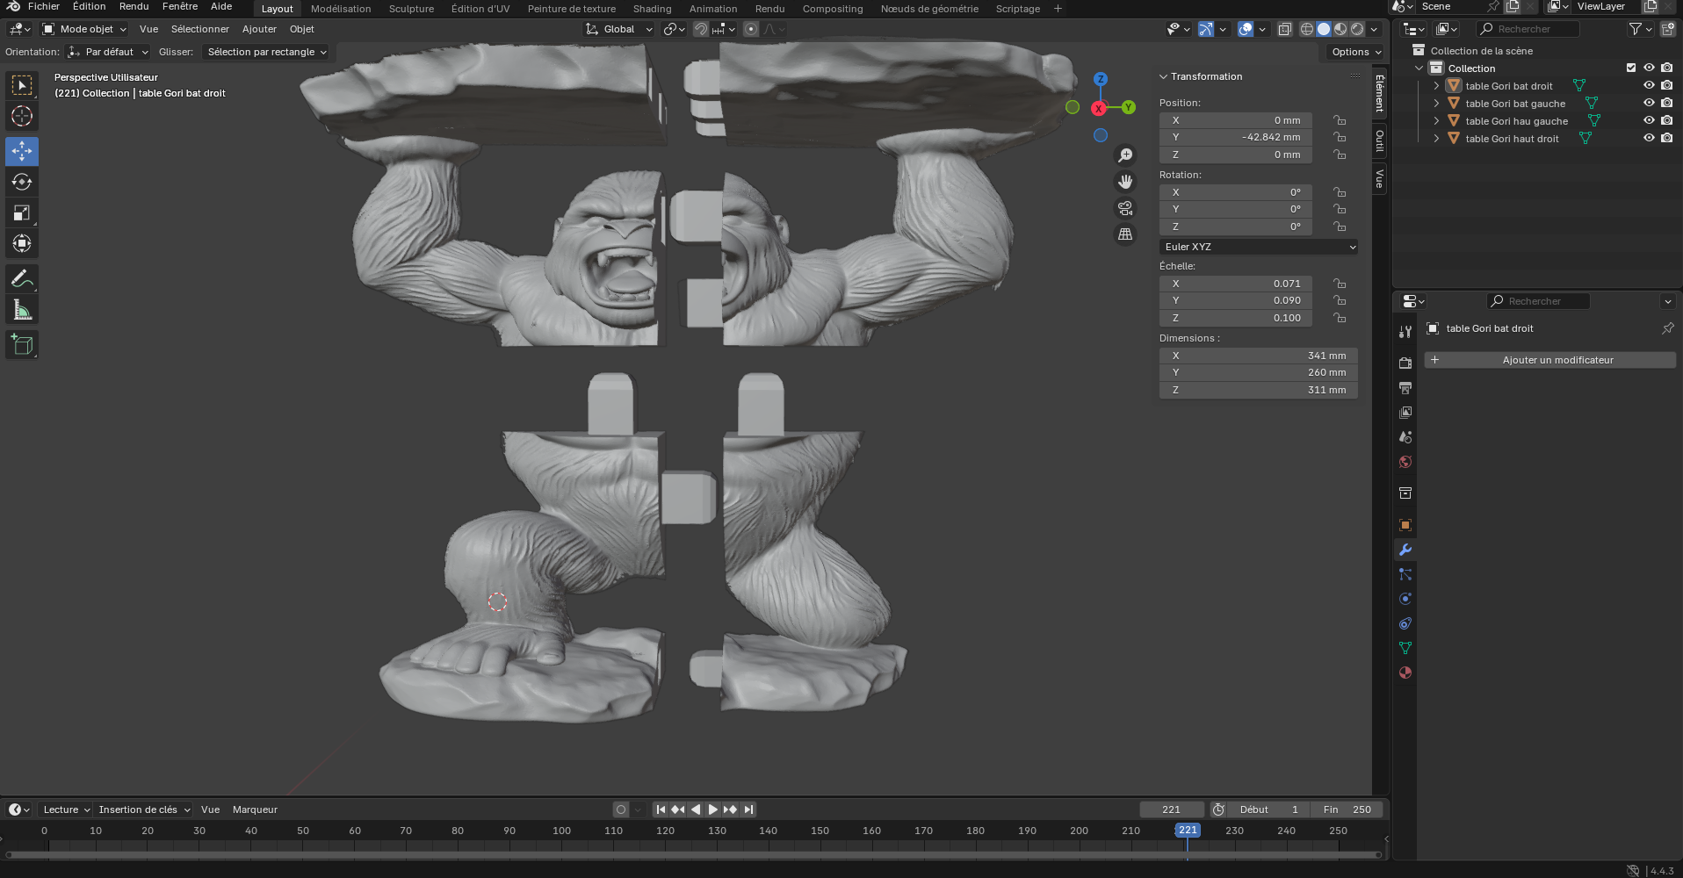Click the viewport zoom magnifier icon
This screenshot has height=878, width=1683.
pos(1124,155)
